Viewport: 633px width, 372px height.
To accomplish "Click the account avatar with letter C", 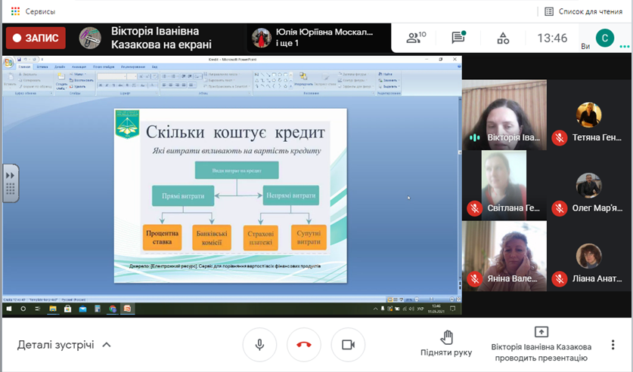I will point(604,37).
